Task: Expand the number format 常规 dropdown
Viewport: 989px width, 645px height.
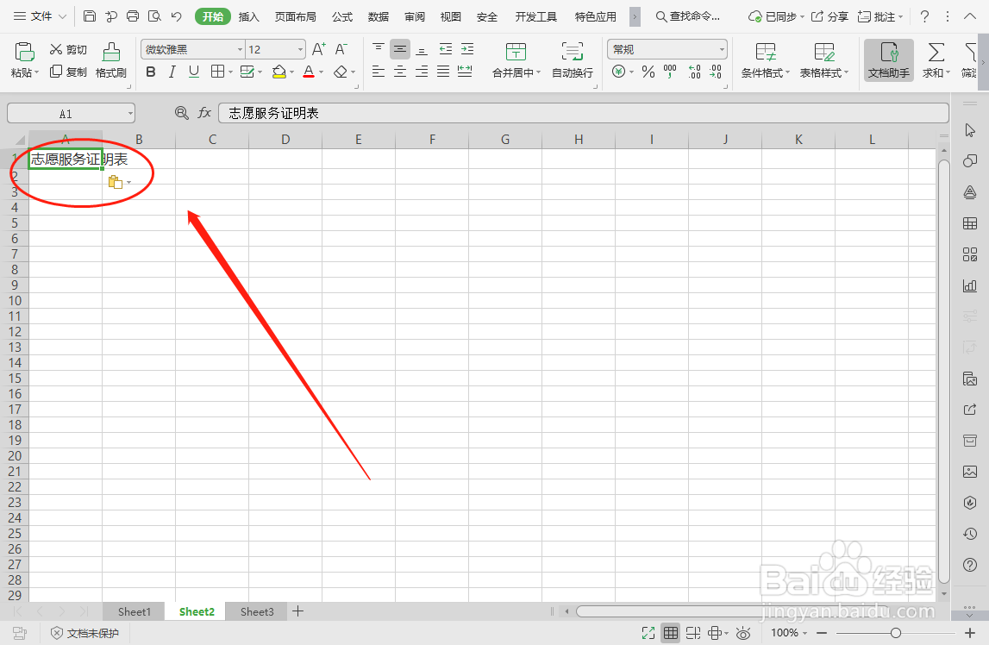Action: (723, 49)
